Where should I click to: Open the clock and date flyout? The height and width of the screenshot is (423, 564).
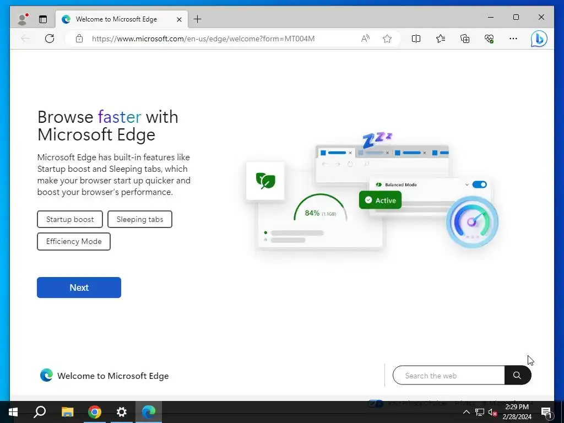[517, 412]
